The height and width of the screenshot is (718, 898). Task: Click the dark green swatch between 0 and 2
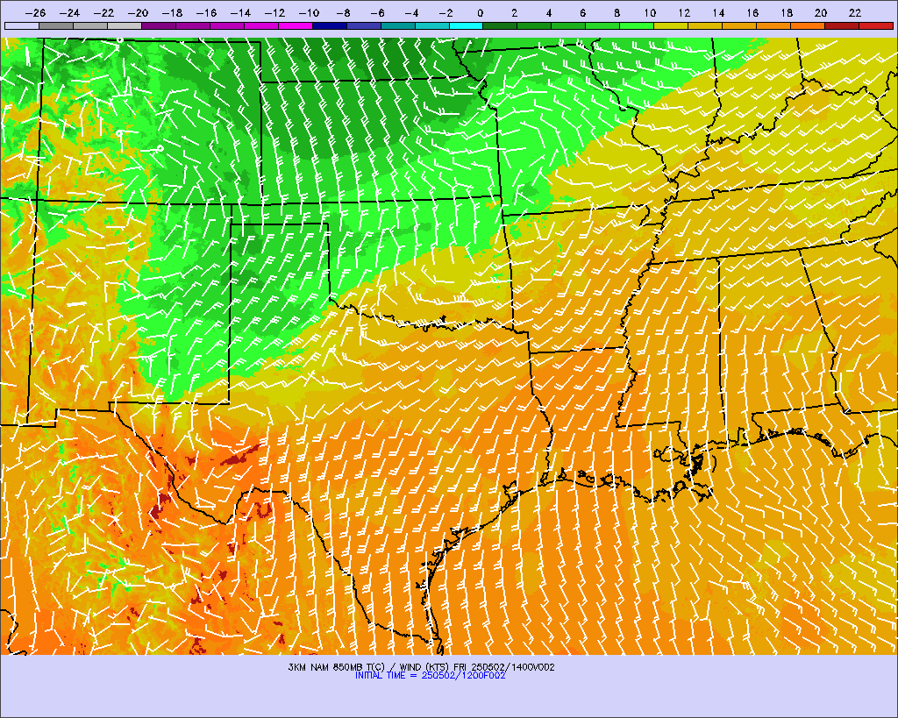coord(501,25)
